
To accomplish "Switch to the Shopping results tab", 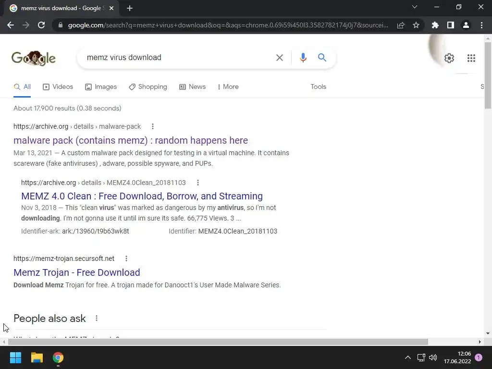I will 148,86.
